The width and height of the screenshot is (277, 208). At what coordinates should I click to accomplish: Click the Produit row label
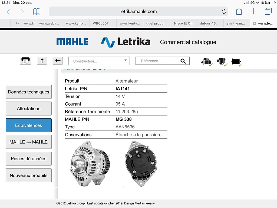(72, 81)
